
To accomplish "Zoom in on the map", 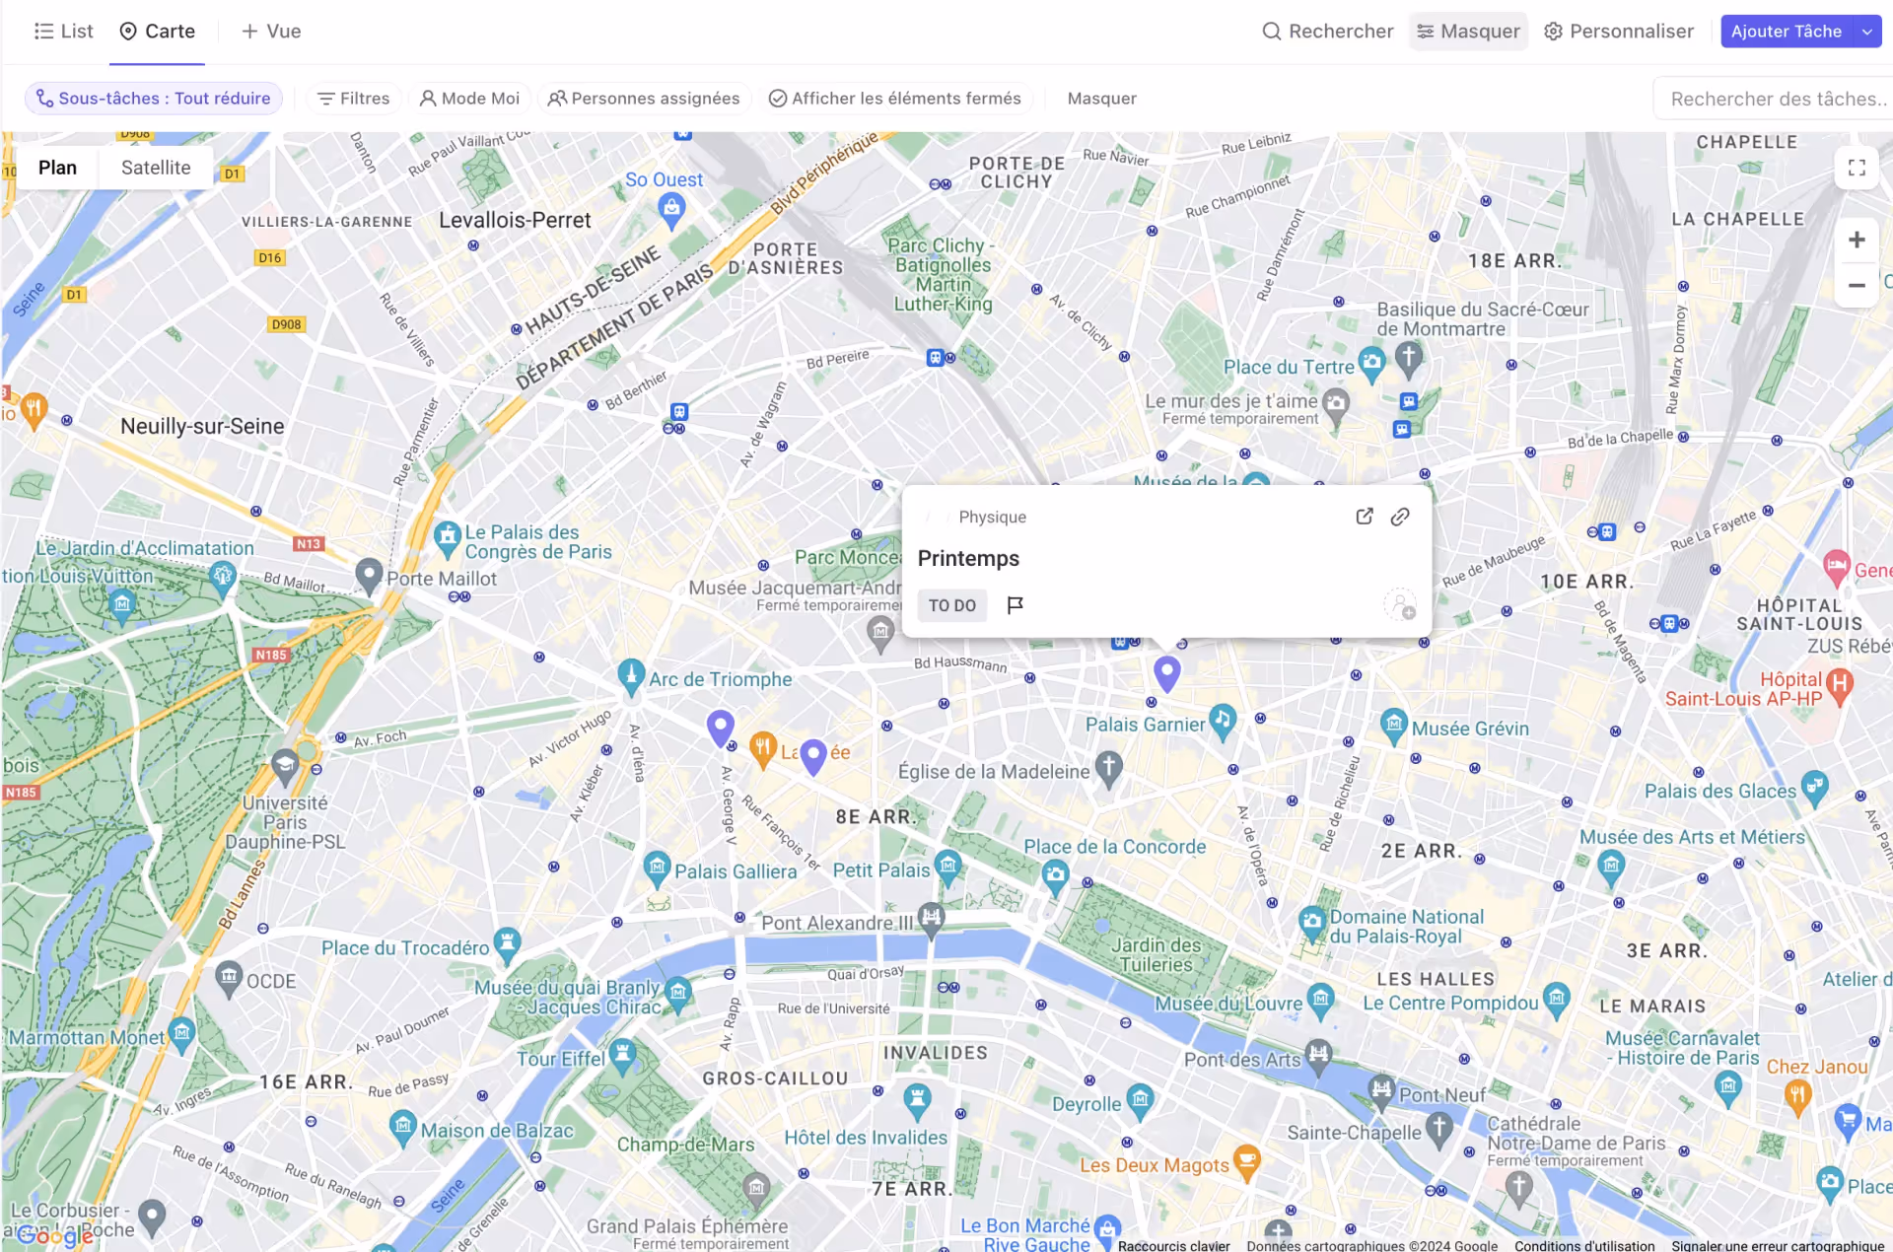I will pyautogui.click(x=1857, y=239).
